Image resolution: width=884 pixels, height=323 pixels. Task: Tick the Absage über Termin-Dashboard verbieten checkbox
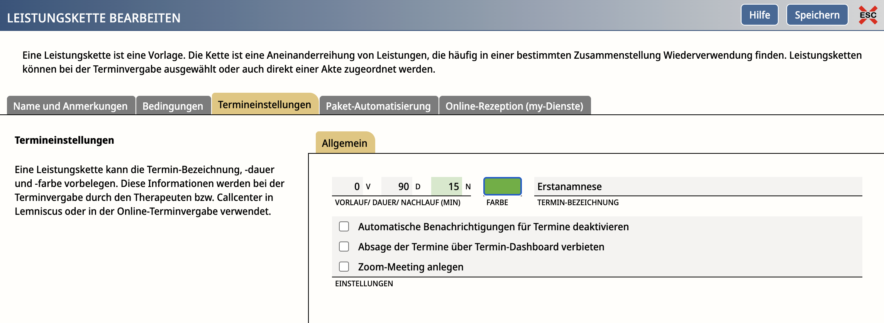(x=344, y=246)
